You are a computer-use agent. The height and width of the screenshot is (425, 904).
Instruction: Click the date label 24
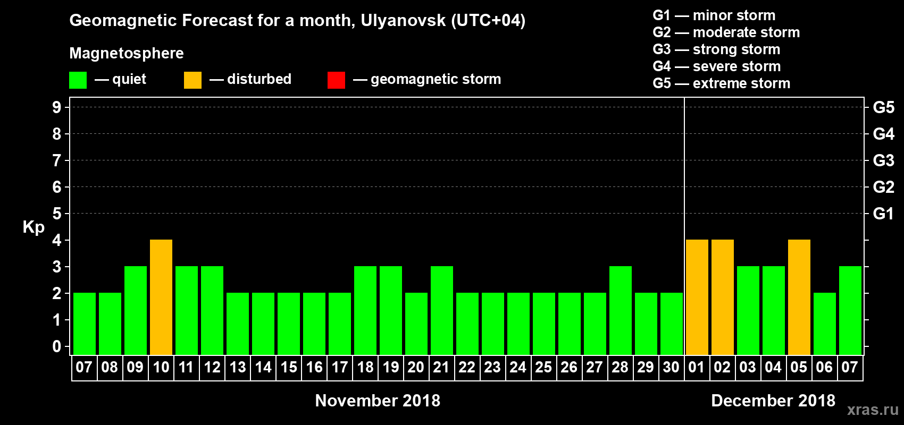coord(518,367)
